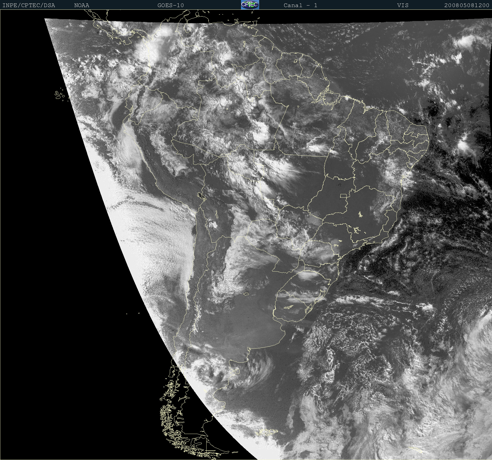Select the INPE/CPTEC/DSA header text
492x460 pixels.
tap(29, 5)
